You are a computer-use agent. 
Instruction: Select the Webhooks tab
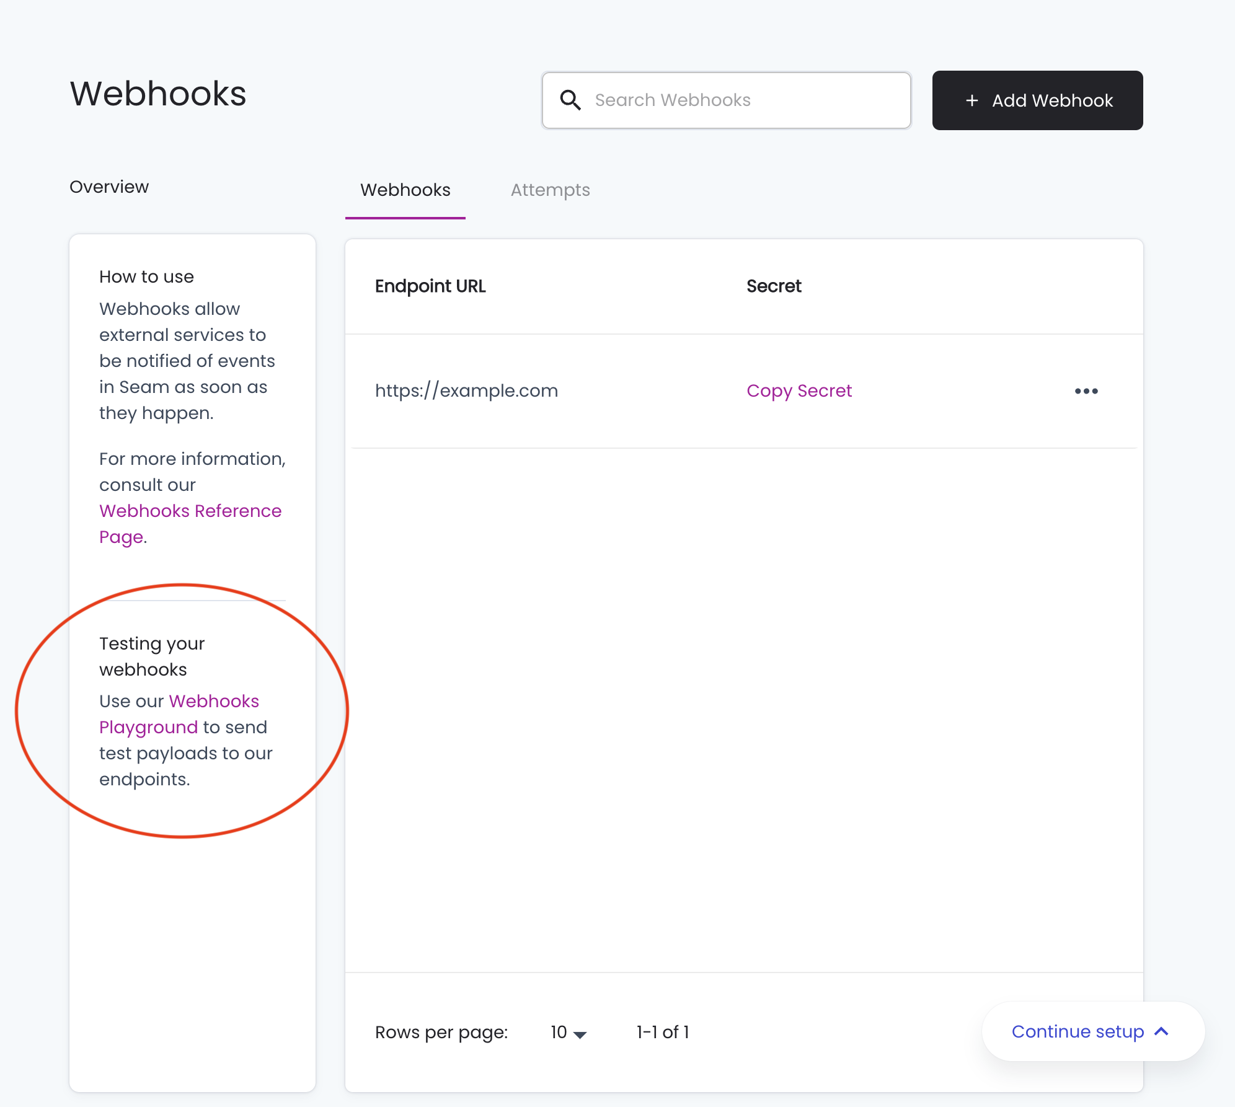[x=405, y=190]
